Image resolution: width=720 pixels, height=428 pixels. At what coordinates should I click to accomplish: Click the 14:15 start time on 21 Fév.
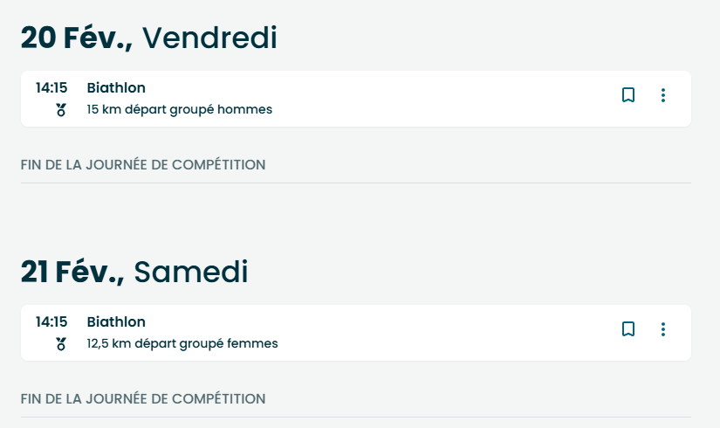coord(51,321)
